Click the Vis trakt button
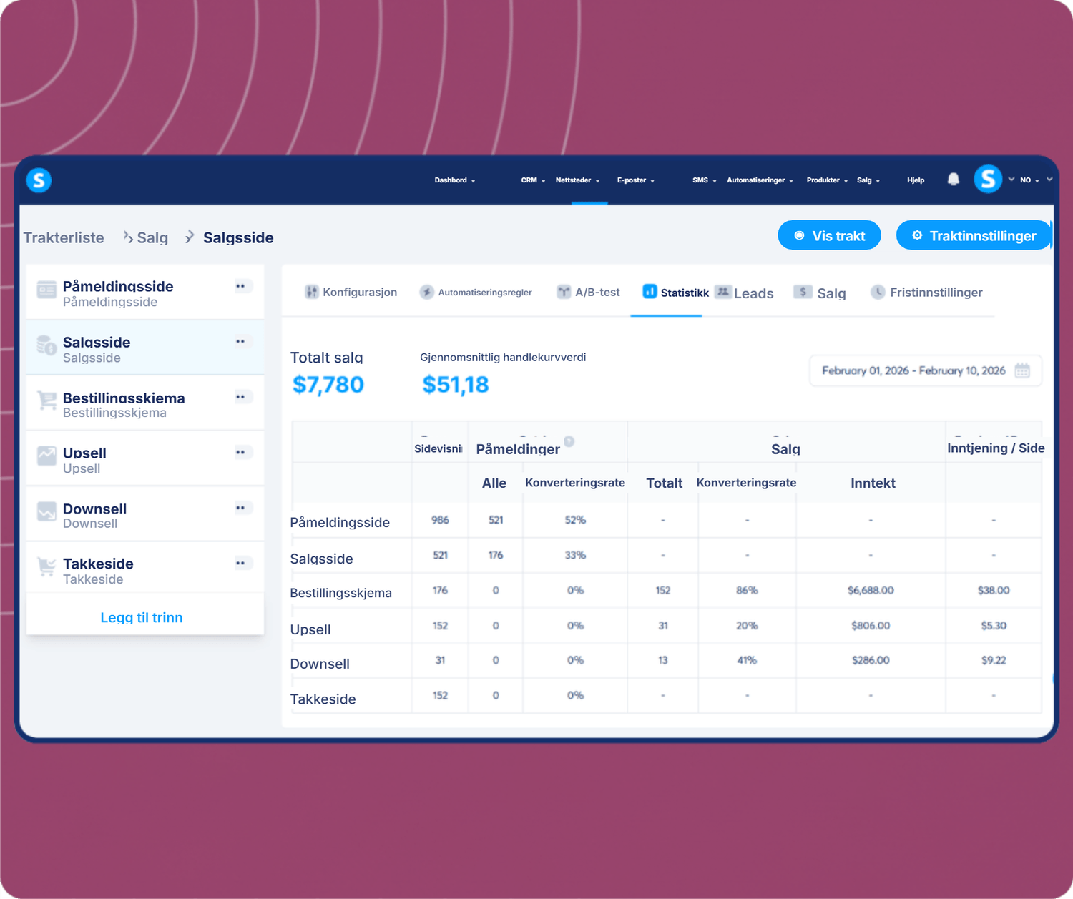The image size is (1073, 899). pos(829,235)
